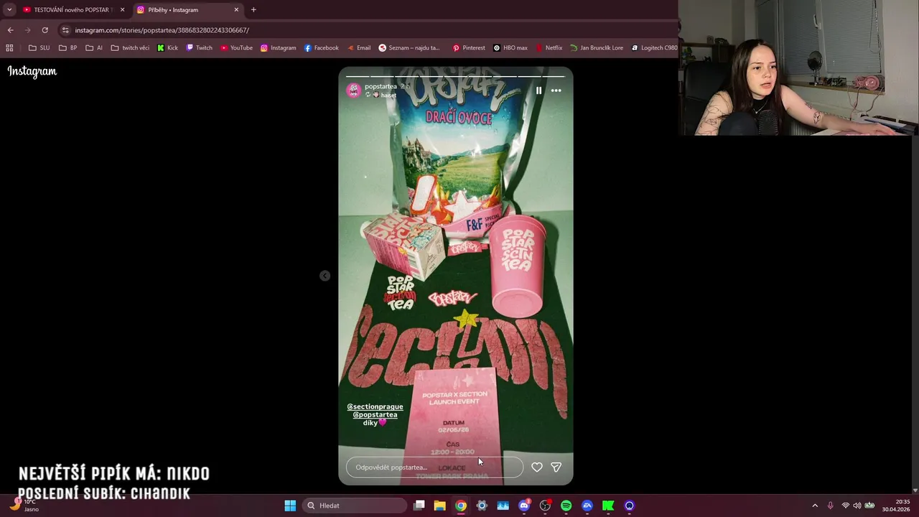Open Wi-Fi network settings in tray
This screenshot has width=919, height=517.
click(846, 506)
